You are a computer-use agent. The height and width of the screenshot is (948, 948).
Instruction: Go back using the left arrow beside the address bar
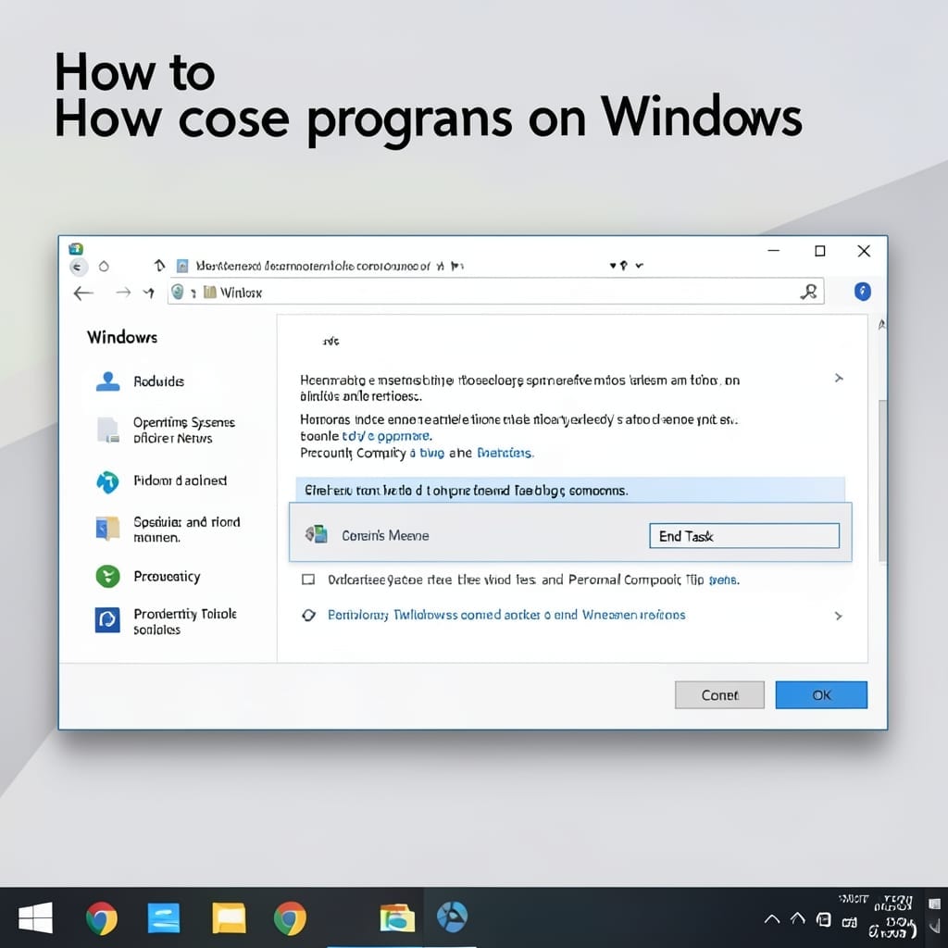point(83,293)
